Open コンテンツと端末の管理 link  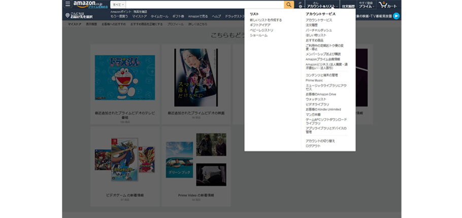coord(321,75)
